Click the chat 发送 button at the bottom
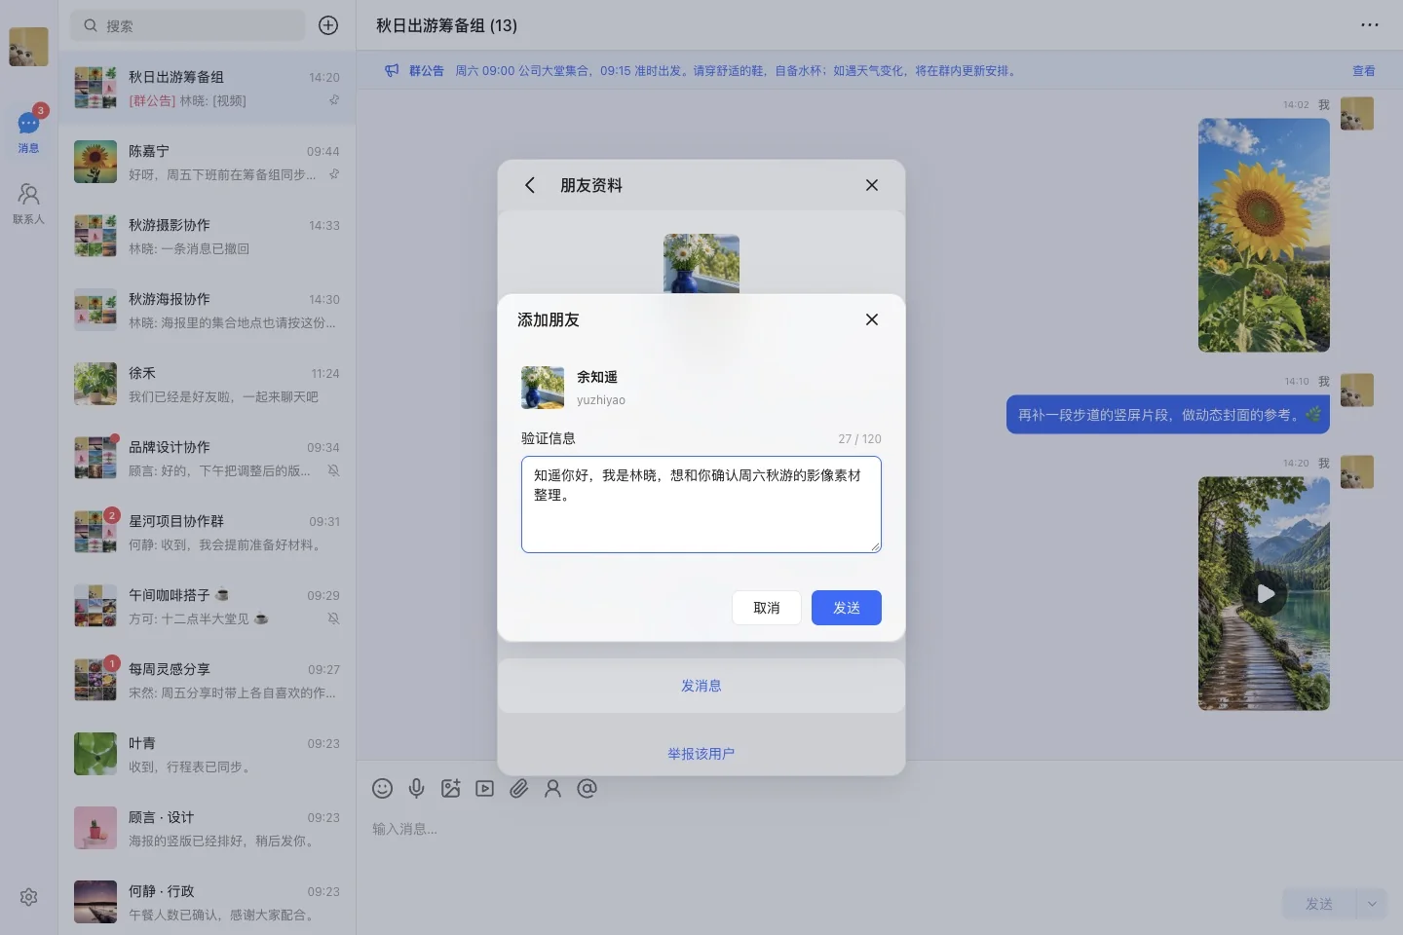This screenshot has height=935, width=1403. click(1319, 904)
